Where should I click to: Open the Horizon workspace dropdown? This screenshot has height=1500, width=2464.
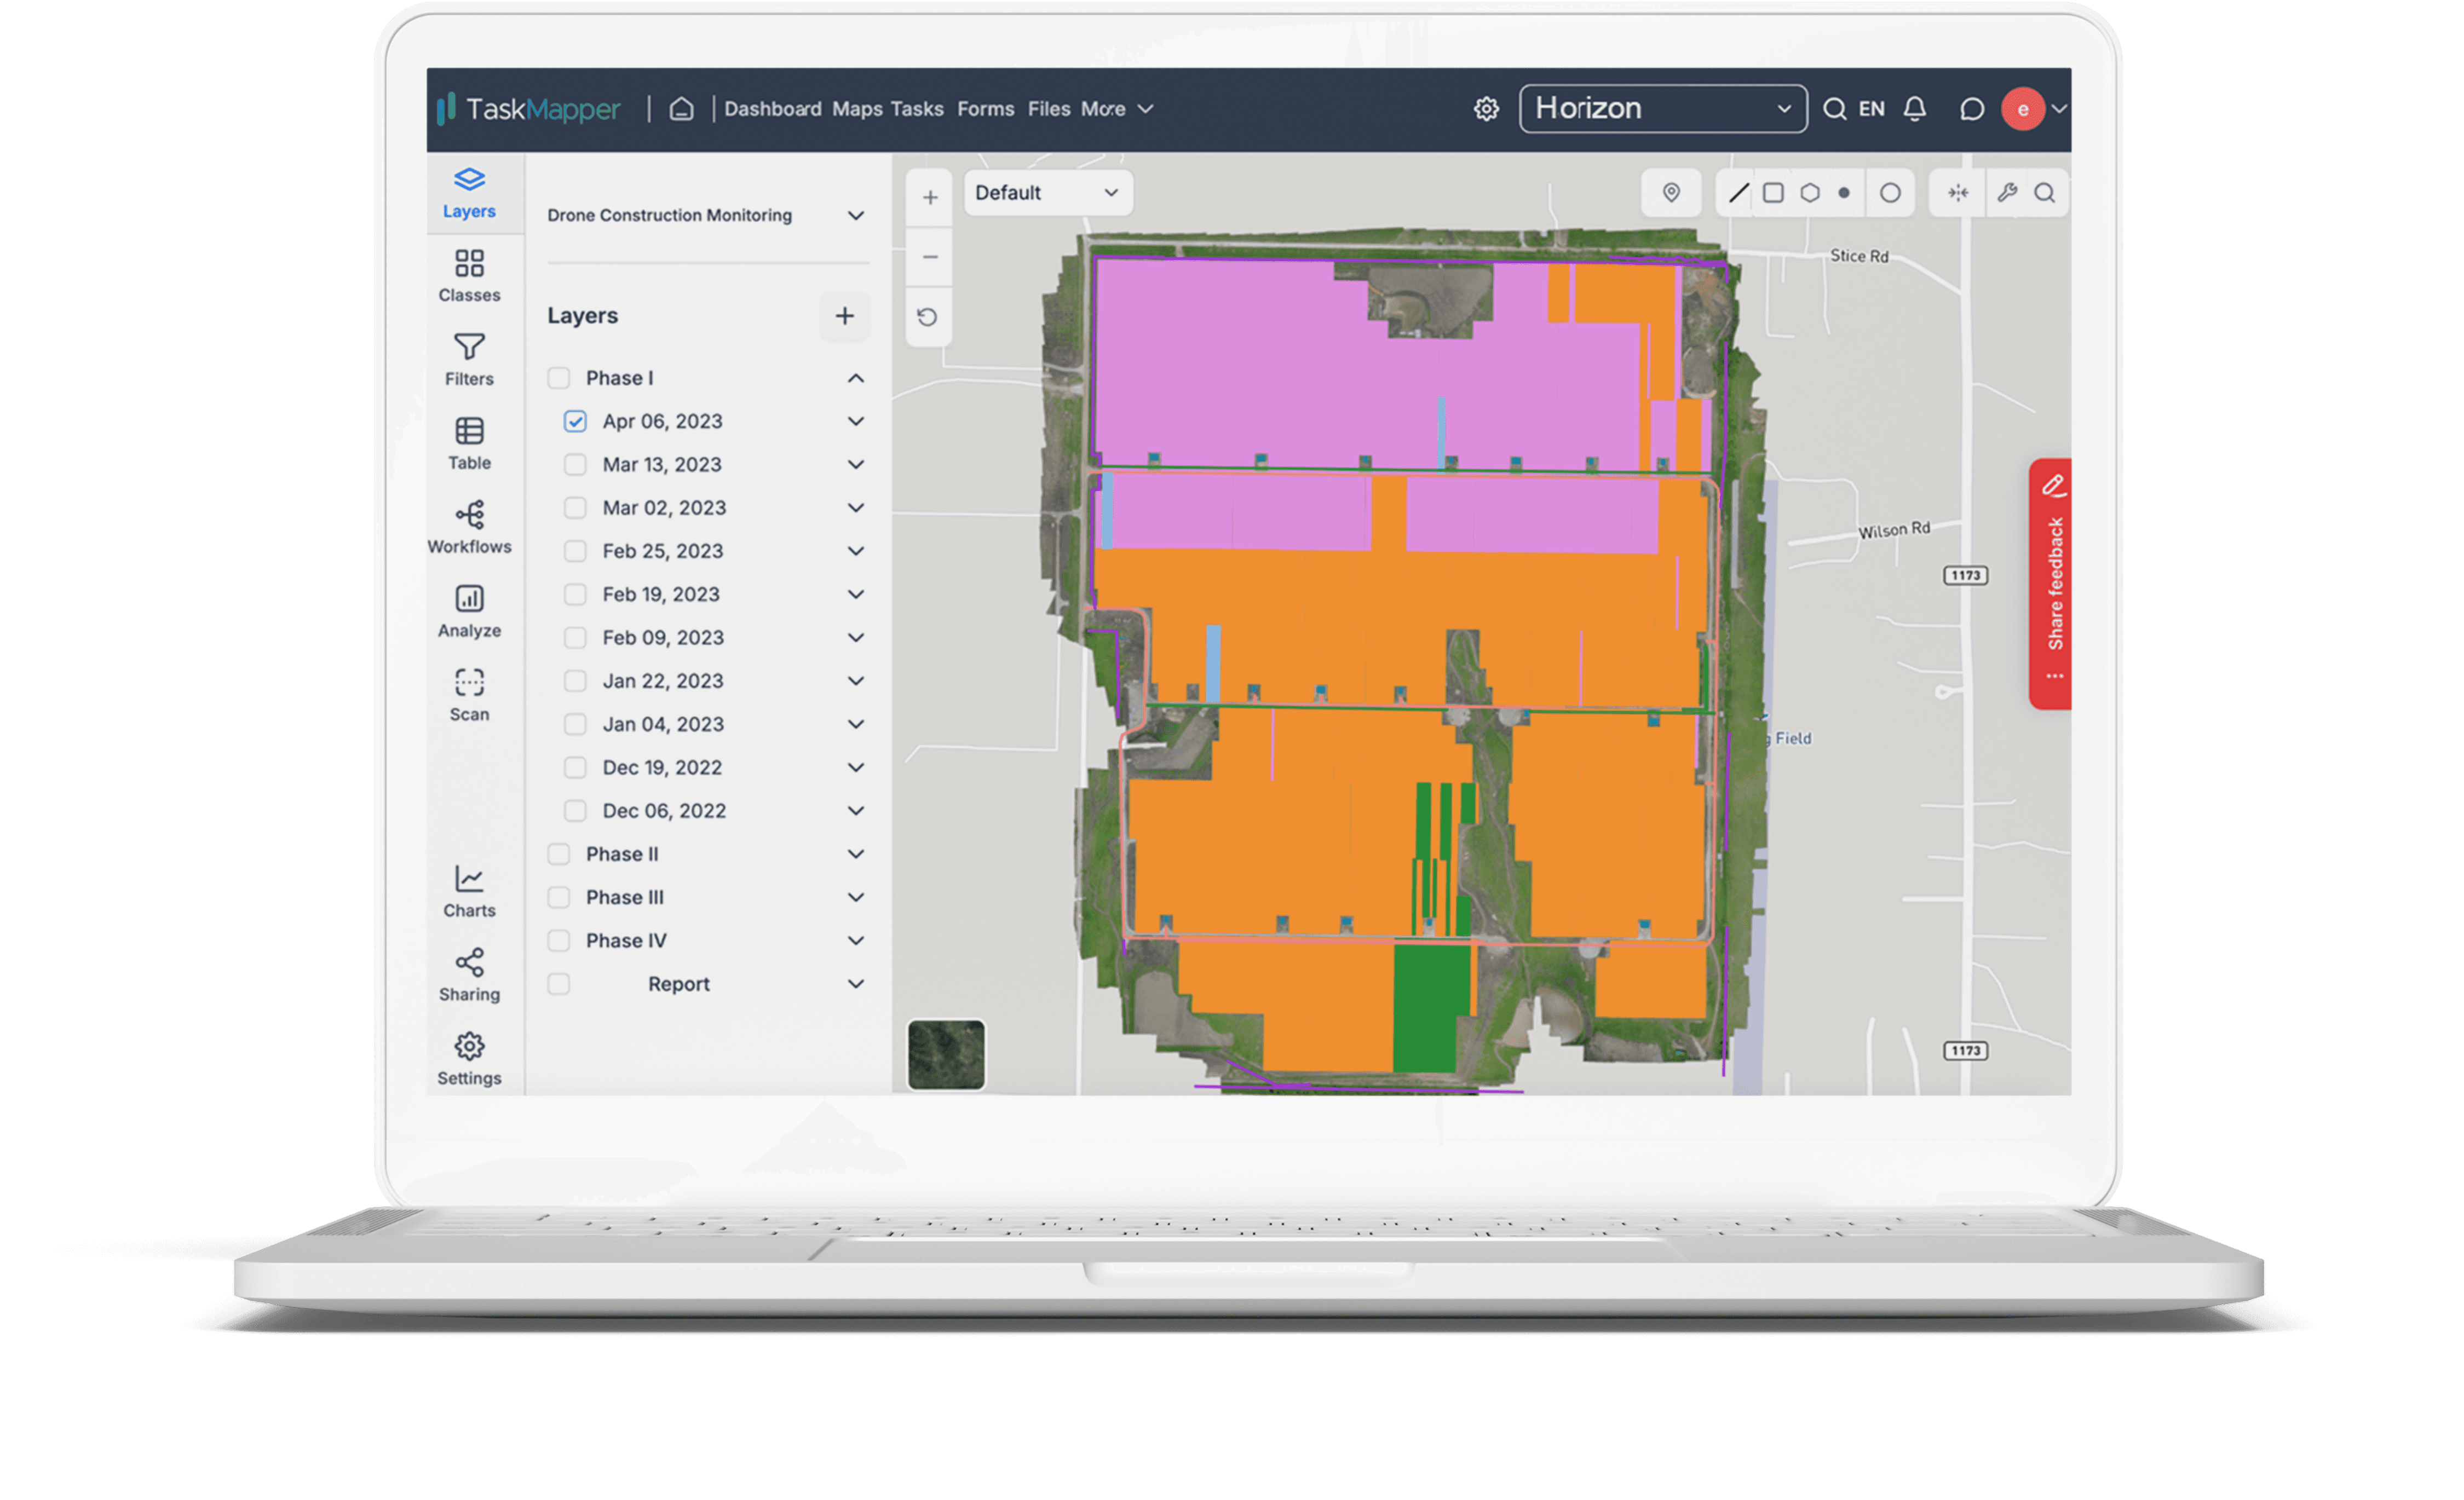click(1662, 108)
